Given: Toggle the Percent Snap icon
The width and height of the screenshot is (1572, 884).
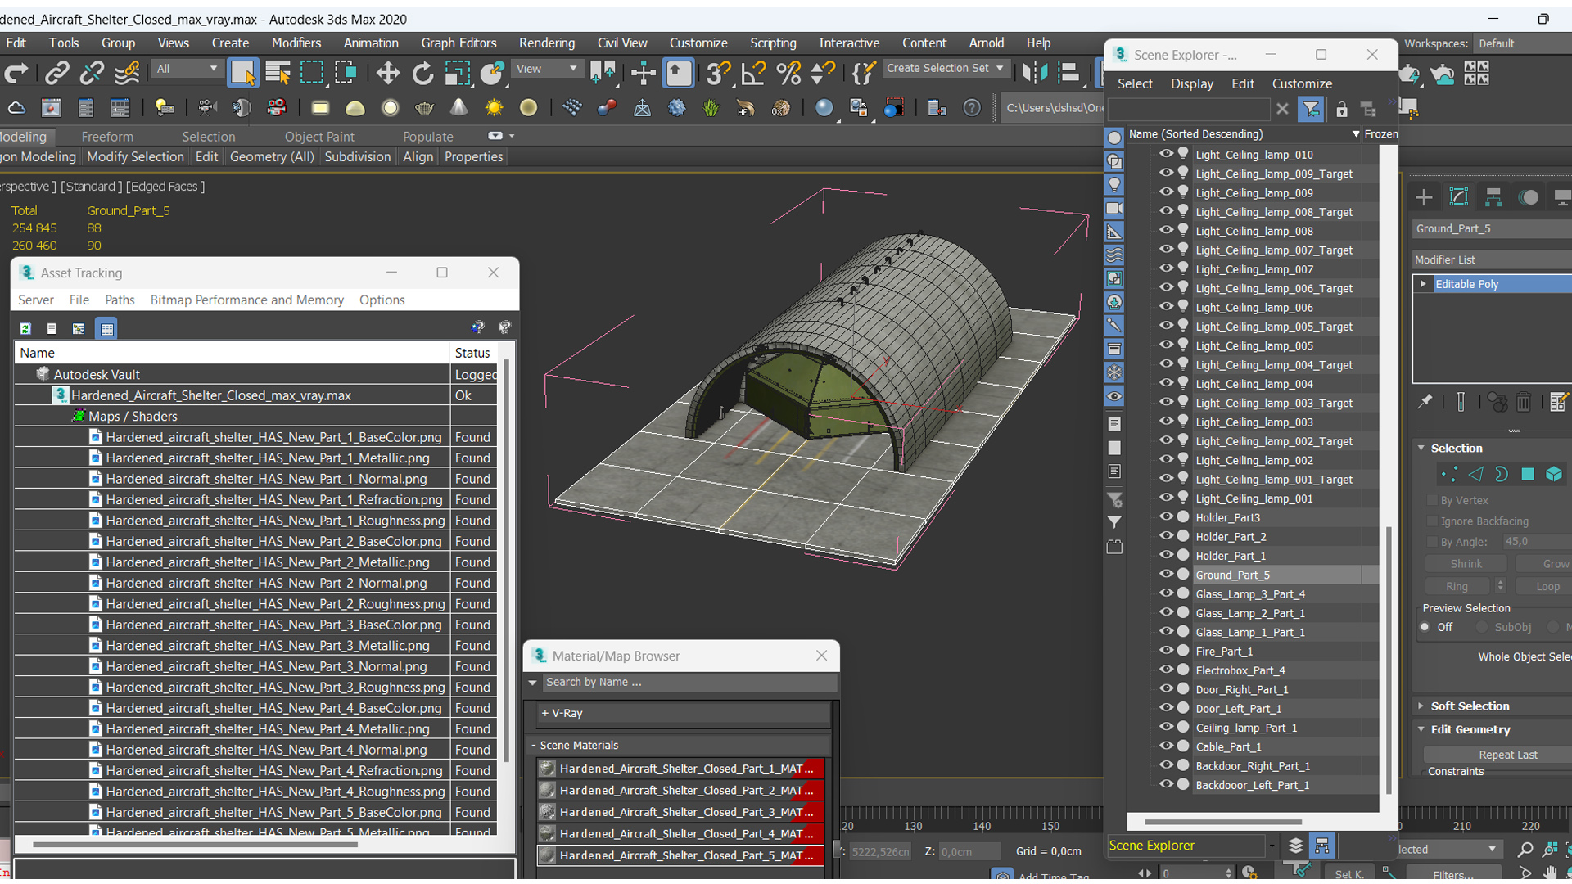Looking at the screenshot, I should (x=788, y=74).
